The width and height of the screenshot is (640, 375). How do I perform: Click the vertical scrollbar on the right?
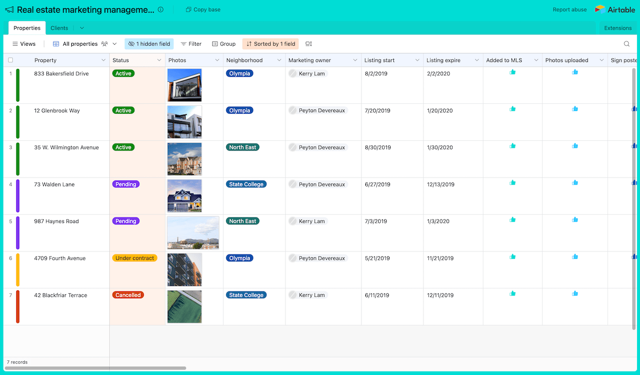click(x=634, y=198)
